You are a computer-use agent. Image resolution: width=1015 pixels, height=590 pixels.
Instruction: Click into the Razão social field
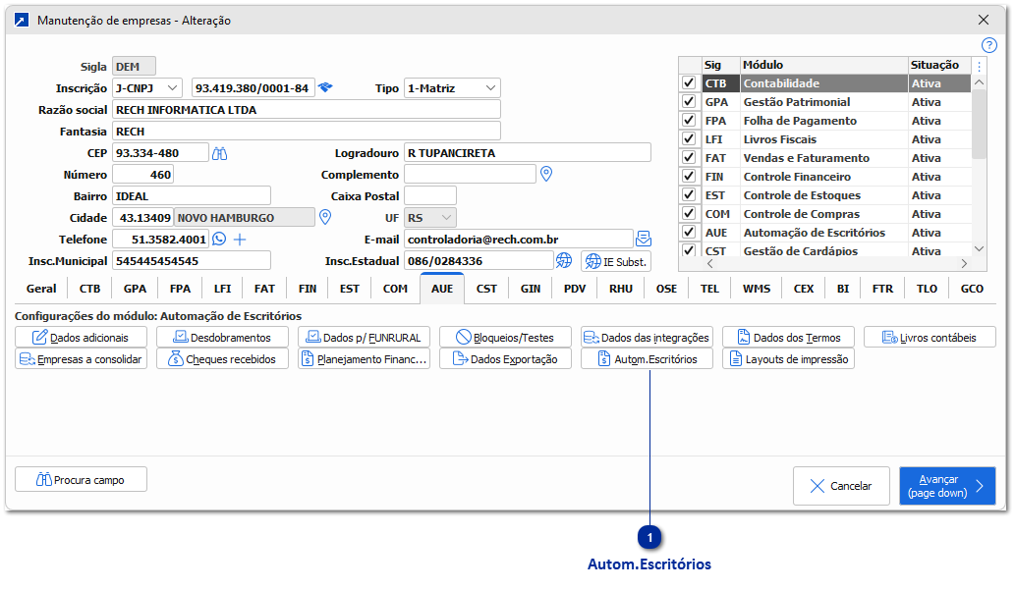point(307,110)
